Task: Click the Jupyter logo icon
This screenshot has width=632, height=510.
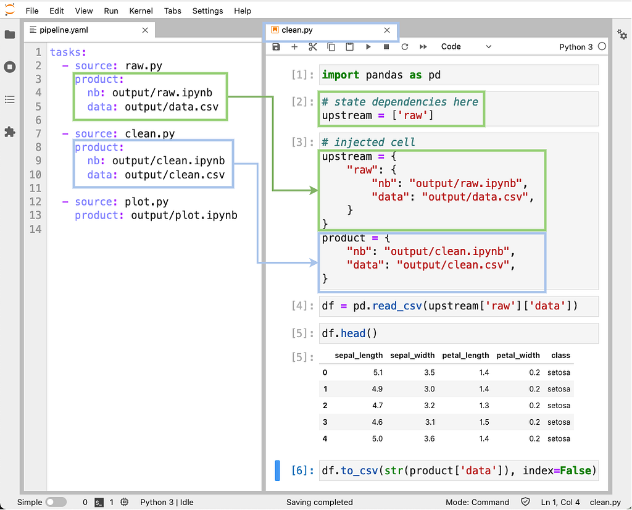Action: click(x=10, y=9)
